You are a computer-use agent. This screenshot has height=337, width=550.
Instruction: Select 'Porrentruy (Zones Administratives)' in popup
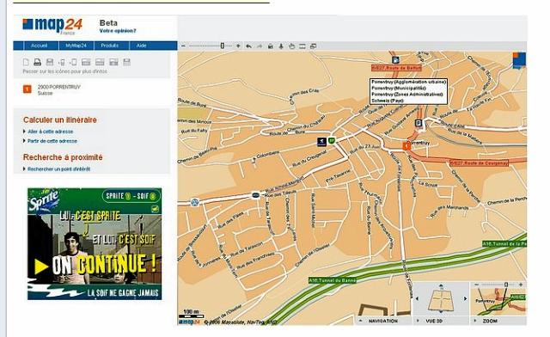406,95
